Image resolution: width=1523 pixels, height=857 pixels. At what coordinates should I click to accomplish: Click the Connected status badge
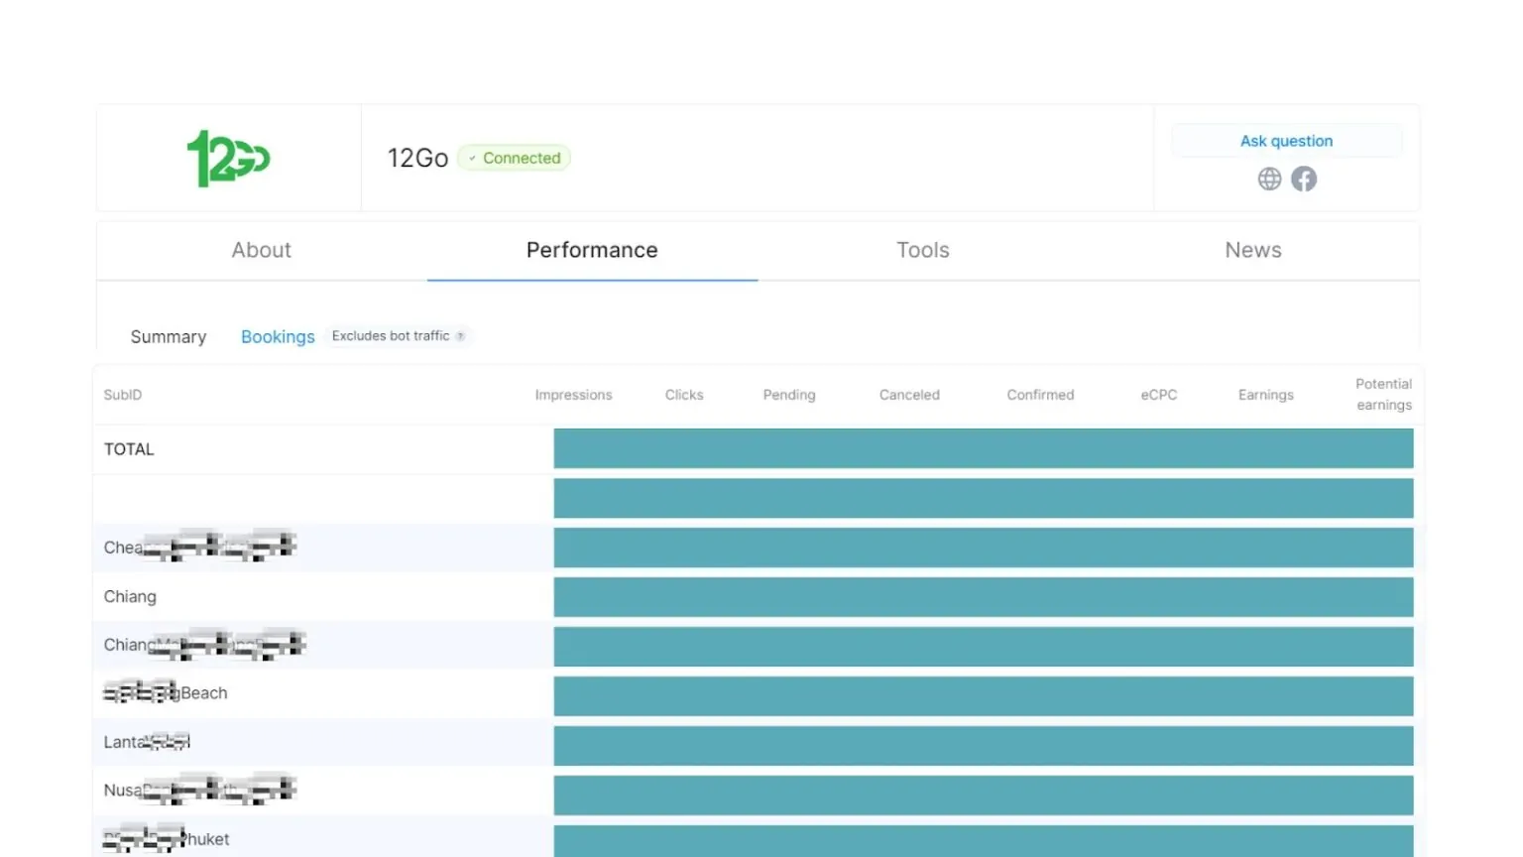(x=515, y=158)
